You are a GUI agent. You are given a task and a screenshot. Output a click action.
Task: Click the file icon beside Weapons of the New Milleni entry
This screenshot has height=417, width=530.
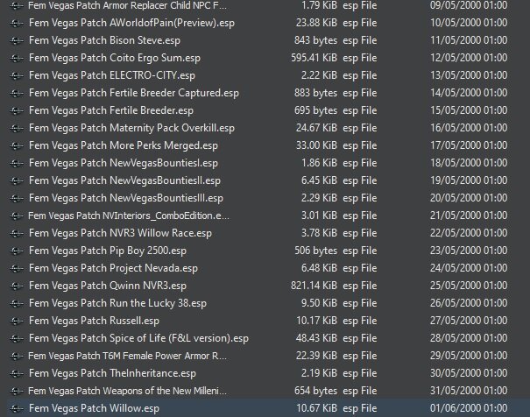coord(17,392)
